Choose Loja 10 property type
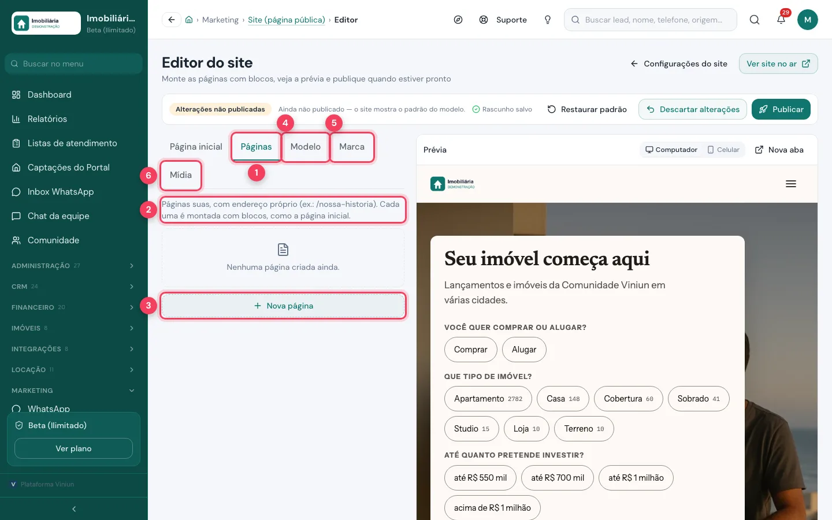The width and height of the screenshot is (832, 520). (526, 429)
